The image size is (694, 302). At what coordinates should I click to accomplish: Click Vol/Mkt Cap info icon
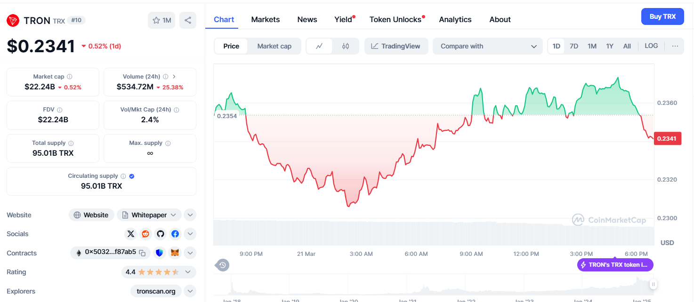(x=177, y=110)
